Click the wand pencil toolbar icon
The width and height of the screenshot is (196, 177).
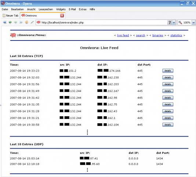tap(32, 22)
